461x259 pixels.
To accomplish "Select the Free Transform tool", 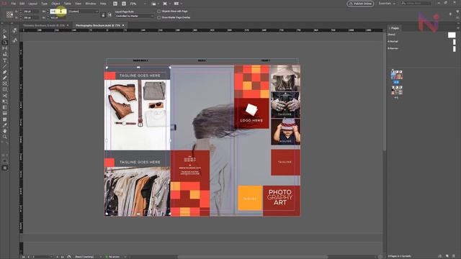I will tap(5, 101).
